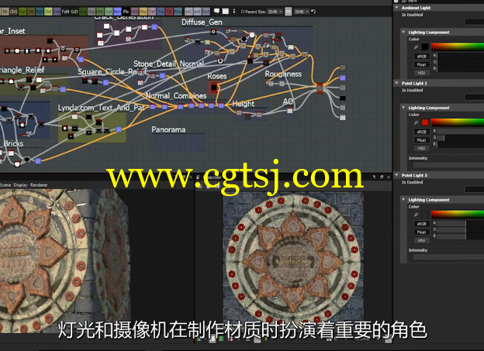Add a Directional Blur node via DBl icon
Viewport: 484px width, 351px height.
click(31, 12)
